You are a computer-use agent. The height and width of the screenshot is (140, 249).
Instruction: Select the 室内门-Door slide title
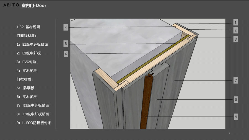(x=34, y=5)
